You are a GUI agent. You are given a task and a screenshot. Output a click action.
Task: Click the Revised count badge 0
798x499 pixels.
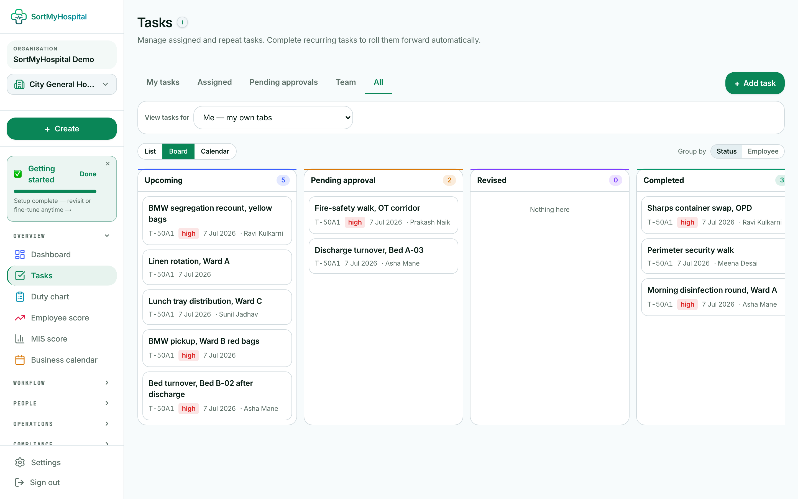615,180
